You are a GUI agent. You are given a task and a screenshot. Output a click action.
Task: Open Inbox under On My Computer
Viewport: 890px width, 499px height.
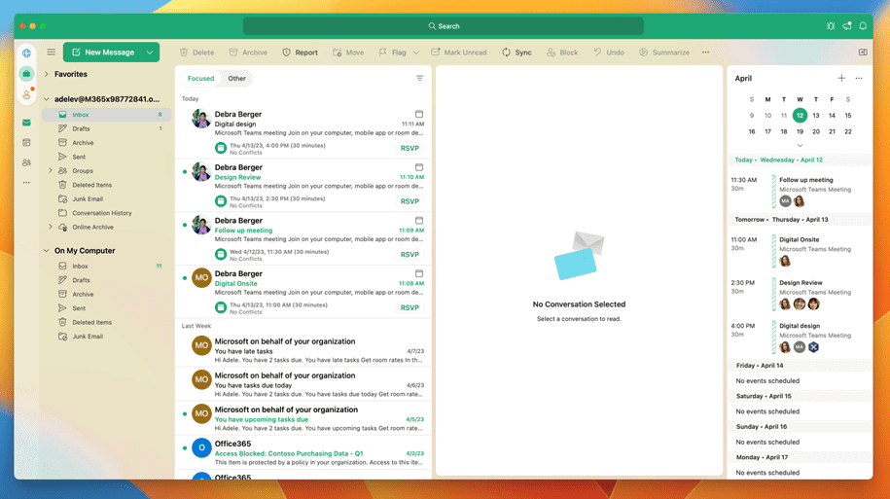click(107, 266)
